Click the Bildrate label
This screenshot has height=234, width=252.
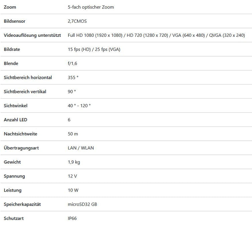[12, 49]
